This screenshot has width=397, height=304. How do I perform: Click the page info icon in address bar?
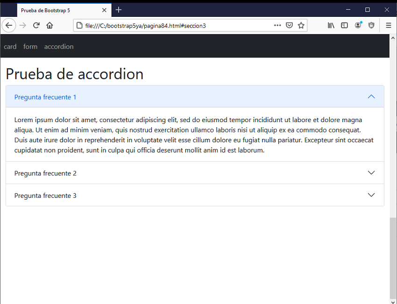coord(79,25)
